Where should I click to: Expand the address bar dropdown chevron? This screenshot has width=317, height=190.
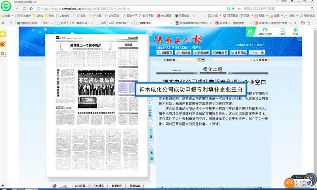pyautogui.click(x=239, y=9)
